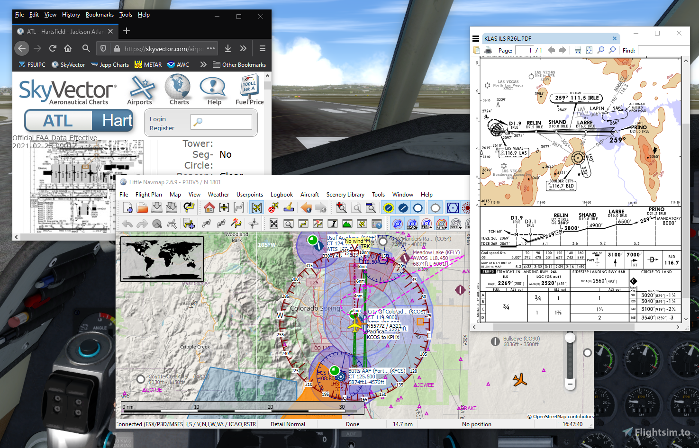Print the KLAS chart using the printer icon
Image resolution: width=699 pixels, height=448 pixels.
489,50
